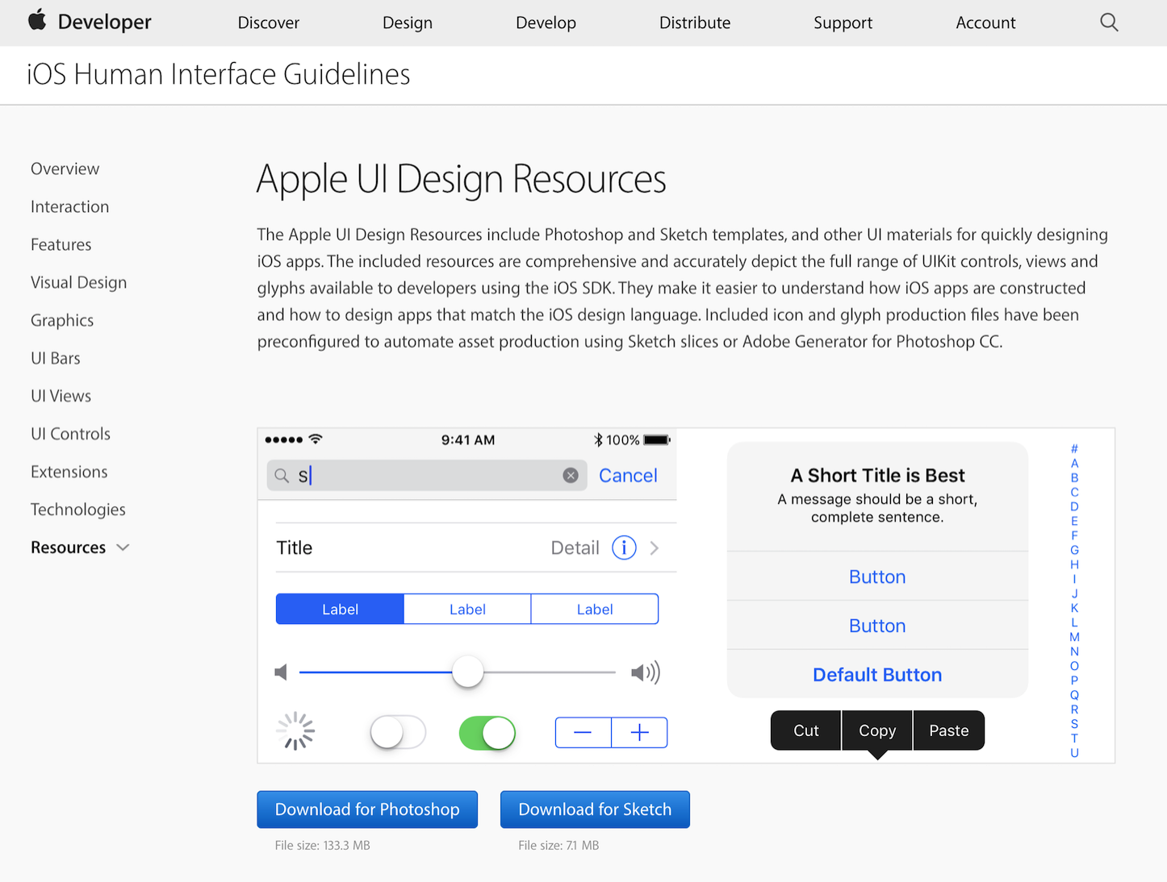Go to UI Bars in sidebar
This screenshot has height=882, width=1167.
(x=56, y=358)
